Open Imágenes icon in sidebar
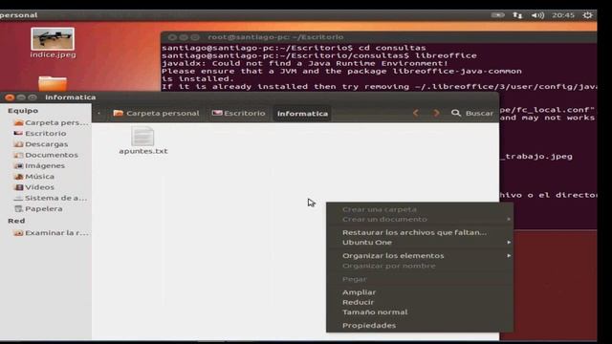Viewport: 612px width, 344px height. pyautogui.click(x=18, y=165)
